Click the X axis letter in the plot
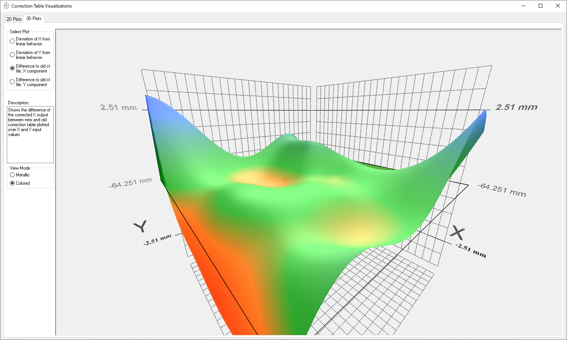The image size is (567, 340). tap(457, 232)
